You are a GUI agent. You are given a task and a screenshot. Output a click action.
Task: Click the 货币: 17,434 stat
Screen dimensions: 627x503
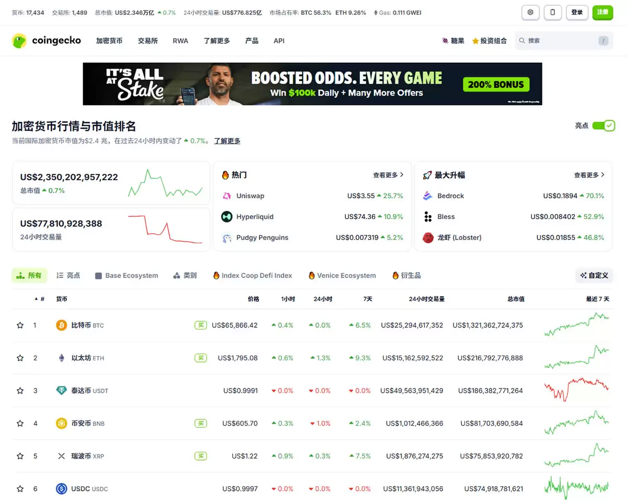pyautogui.click(x=28, y=13)
